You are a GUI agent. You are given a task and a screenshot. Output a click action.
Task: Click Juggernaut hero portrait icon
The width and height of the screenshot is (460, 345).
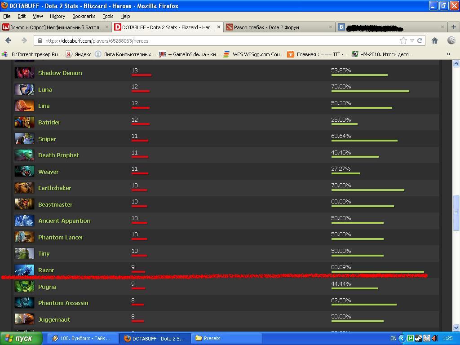click(x=24, y=319)
